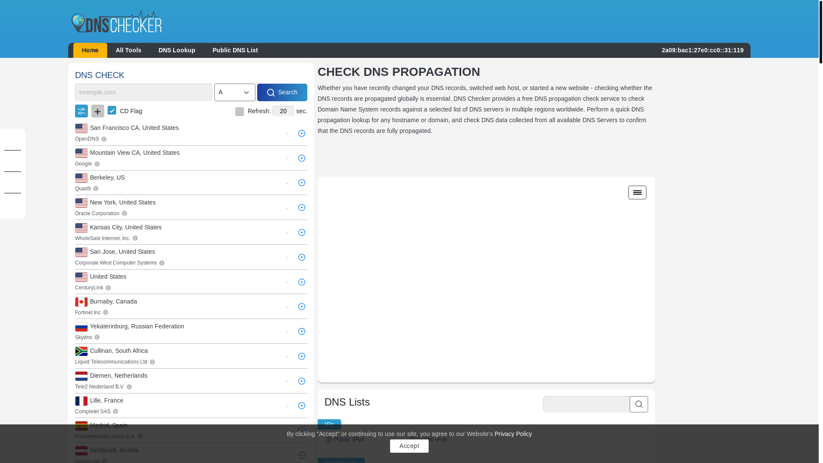This screenshot has width=823, height=463.
Task: Uncheck the CD Flag checkbox
Action: [x=112, y=110]
